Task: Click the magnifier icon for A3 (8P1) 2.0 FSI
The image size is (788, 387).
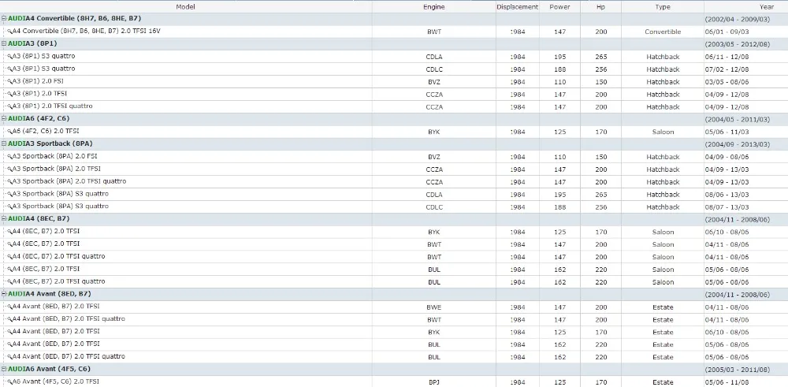Action: (x=9, y=81)
